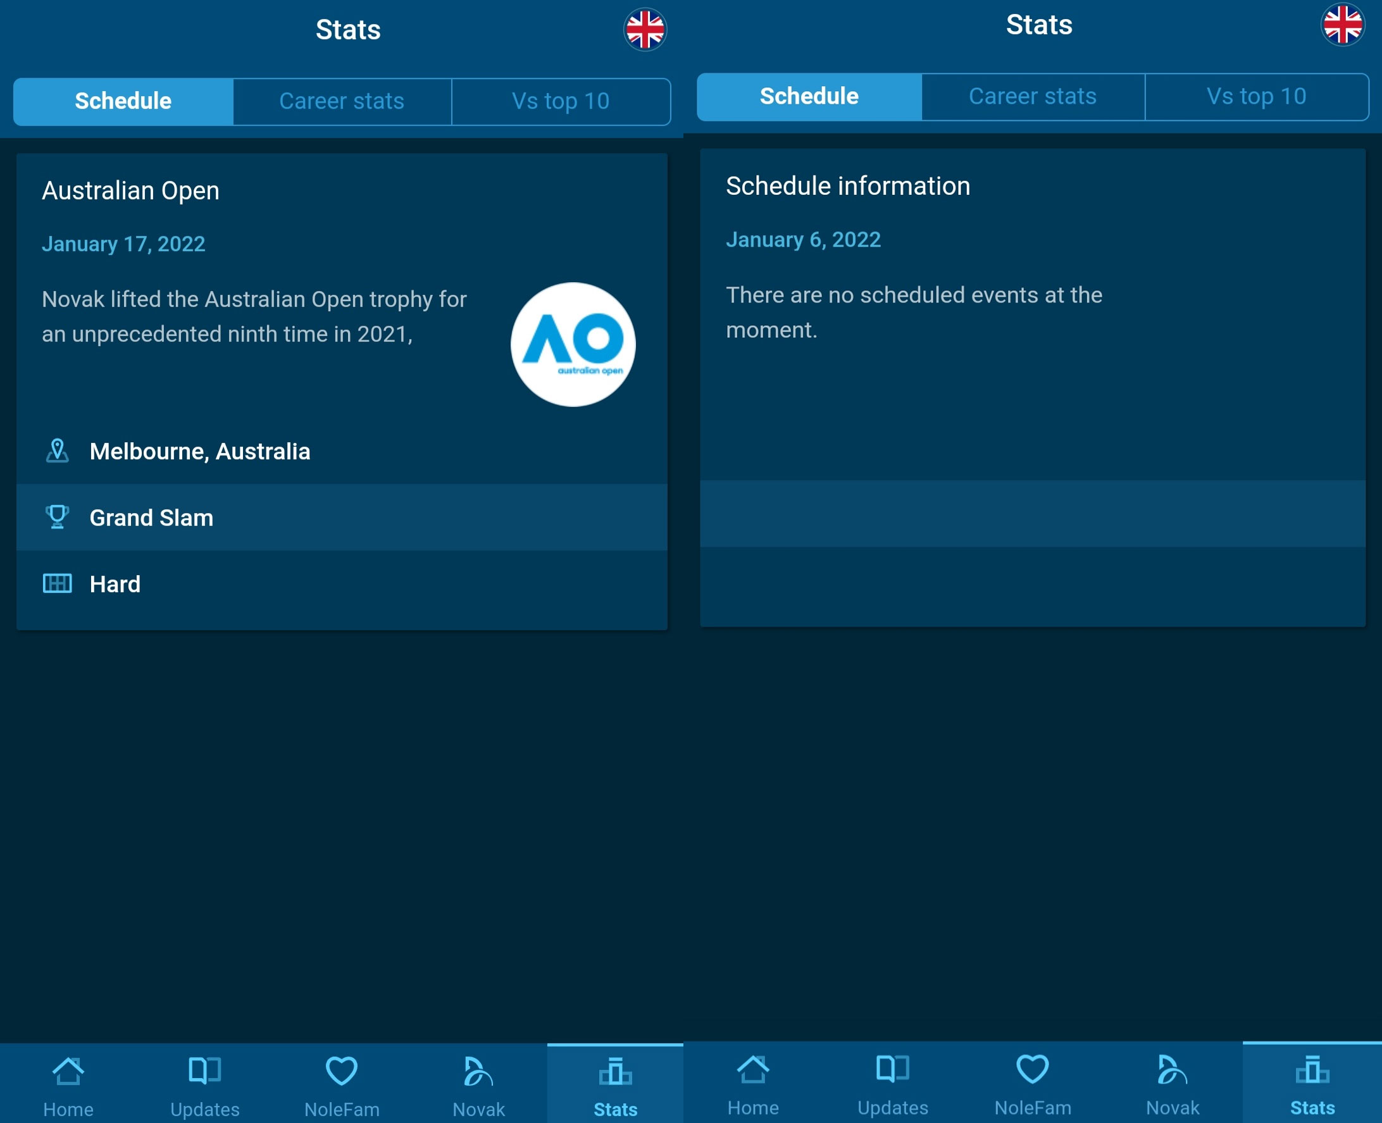1382x1123 pixels.
Task: Open NoleFam heart in right bottom bar
Action: 1033,1084
